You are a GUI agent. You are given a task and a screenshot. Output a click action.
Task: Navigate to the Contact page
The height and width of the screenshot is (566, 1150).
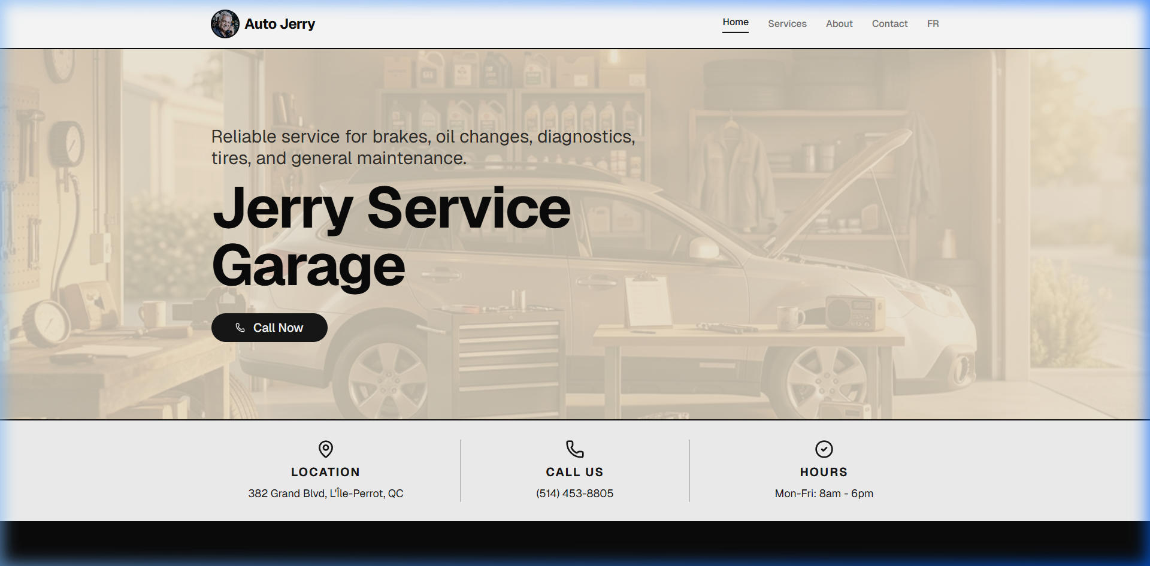click(889, 24)
